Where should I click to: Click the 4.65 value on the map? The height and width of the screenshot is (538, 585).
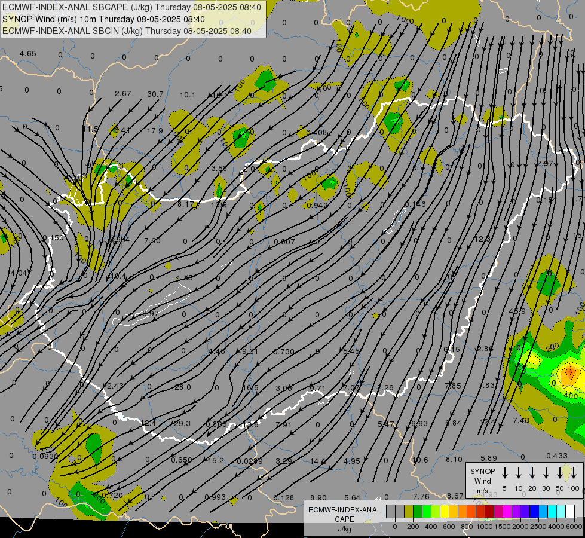point(28,53)
